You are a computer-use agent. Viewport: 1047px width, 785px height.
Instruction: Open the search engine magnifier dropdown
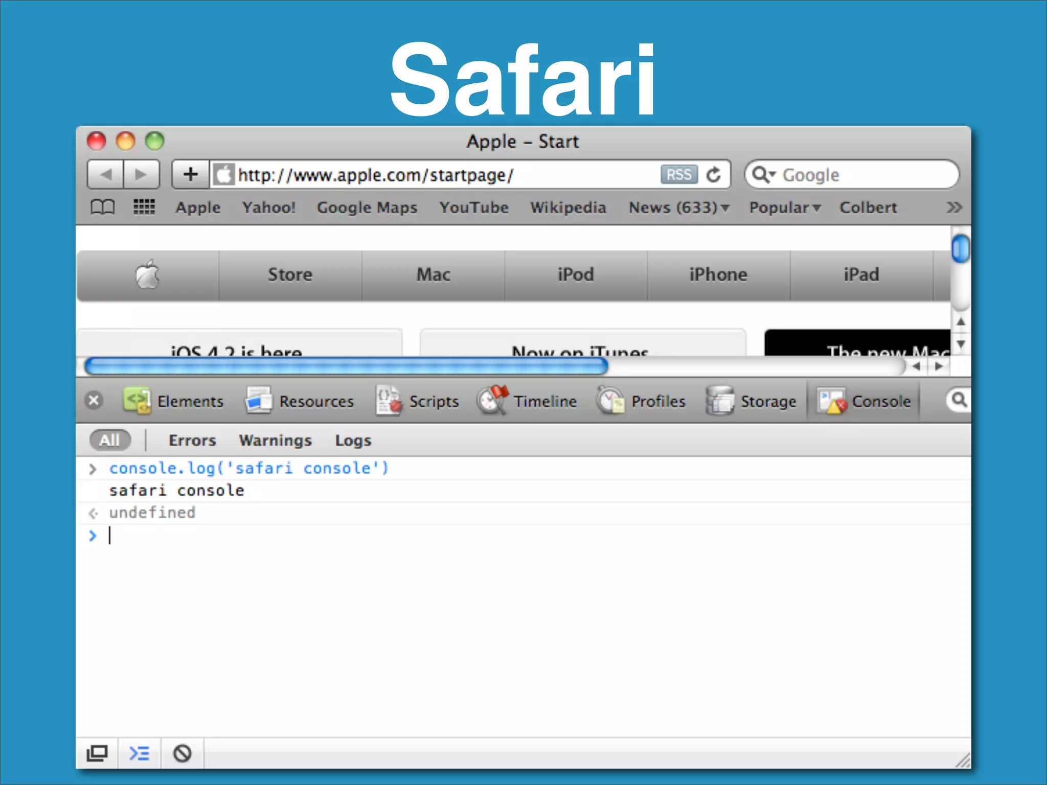[764, 175]
